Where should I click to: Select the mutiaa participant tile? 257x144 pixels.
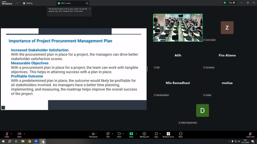coord(227,83)
